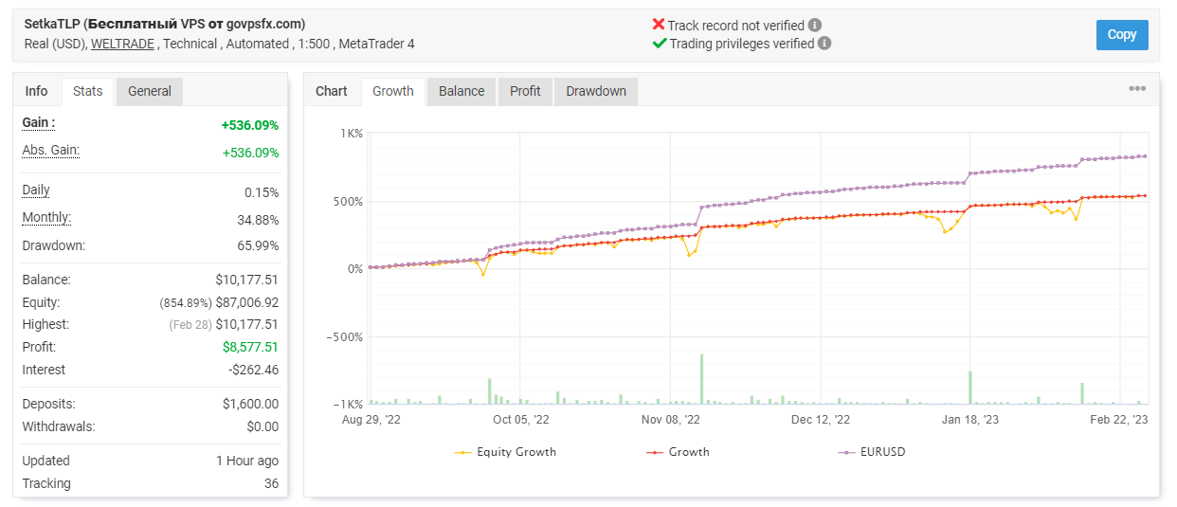Select the Stats tab
This screenshot has width=1177, height=507.
pyautogui.click(x=88, y=91)
